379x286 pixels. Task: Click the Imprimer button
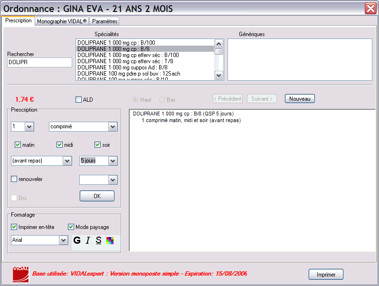click(x=326, y=275)
